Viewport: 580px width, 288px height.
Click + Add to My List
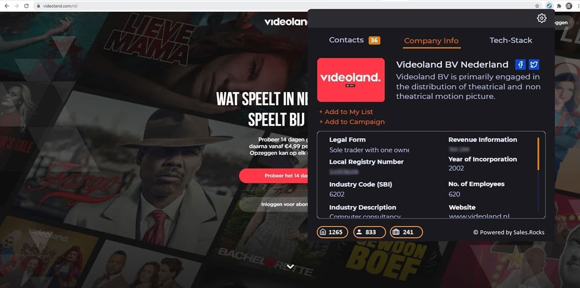[x=346, y=111]
